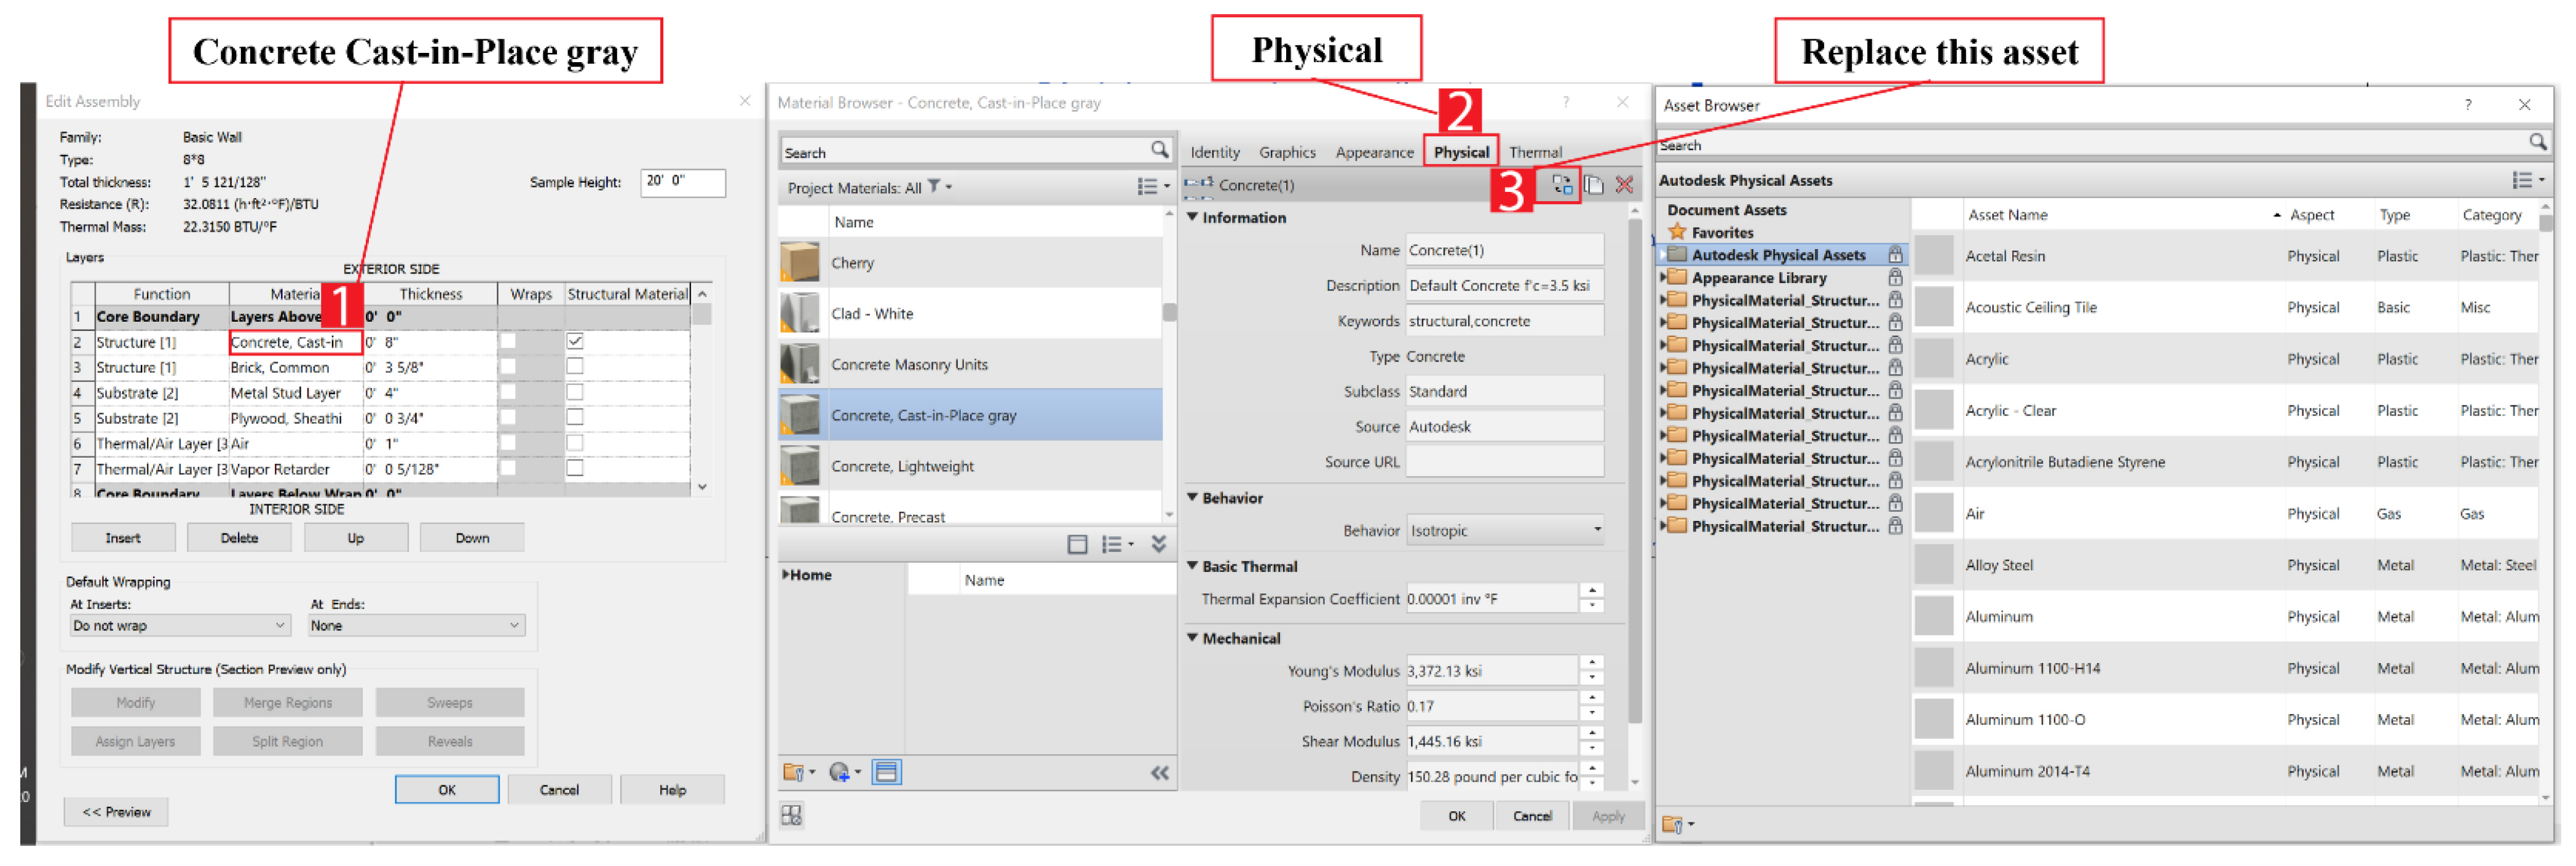Click the Duplicate asset icon beside Concrete(1)
The image size is (2576, 866).
coord(1594,184)
